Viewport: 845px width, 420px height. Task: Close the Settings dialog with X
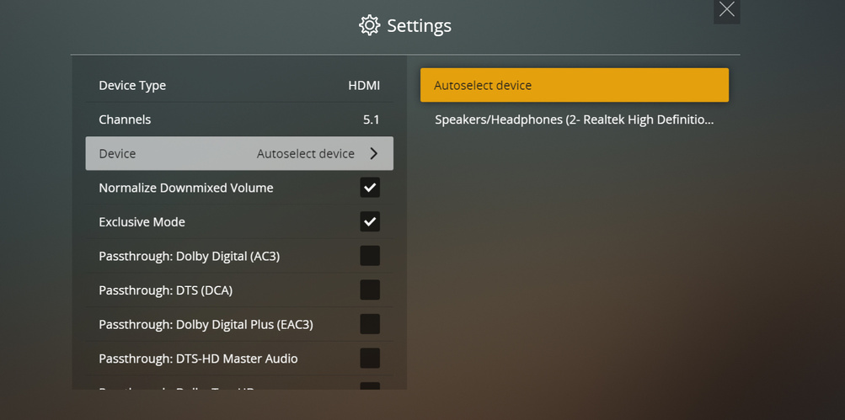[x=726, y=10]
